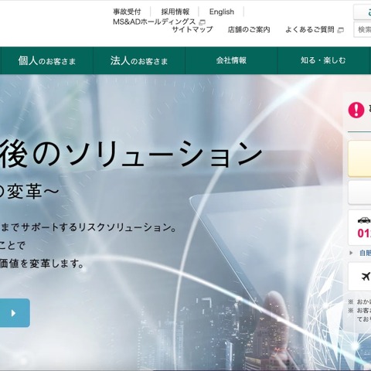The width and height of the screenshot is (371, 371).
Task: Click the airplane travel icon
Action: [366, 277]
